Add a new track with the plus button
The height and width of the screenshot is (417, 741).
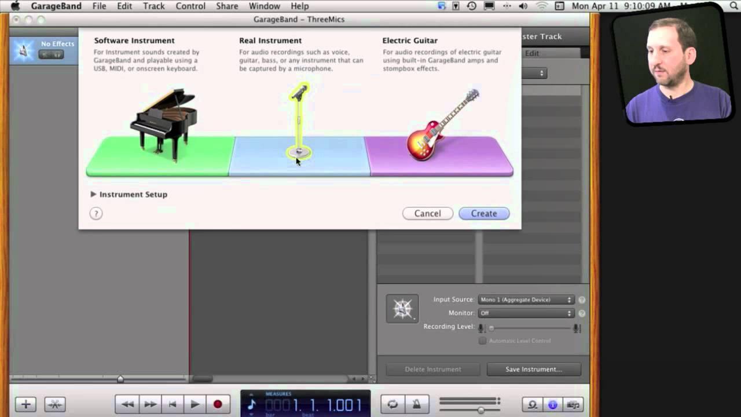(x=25, y=404)
